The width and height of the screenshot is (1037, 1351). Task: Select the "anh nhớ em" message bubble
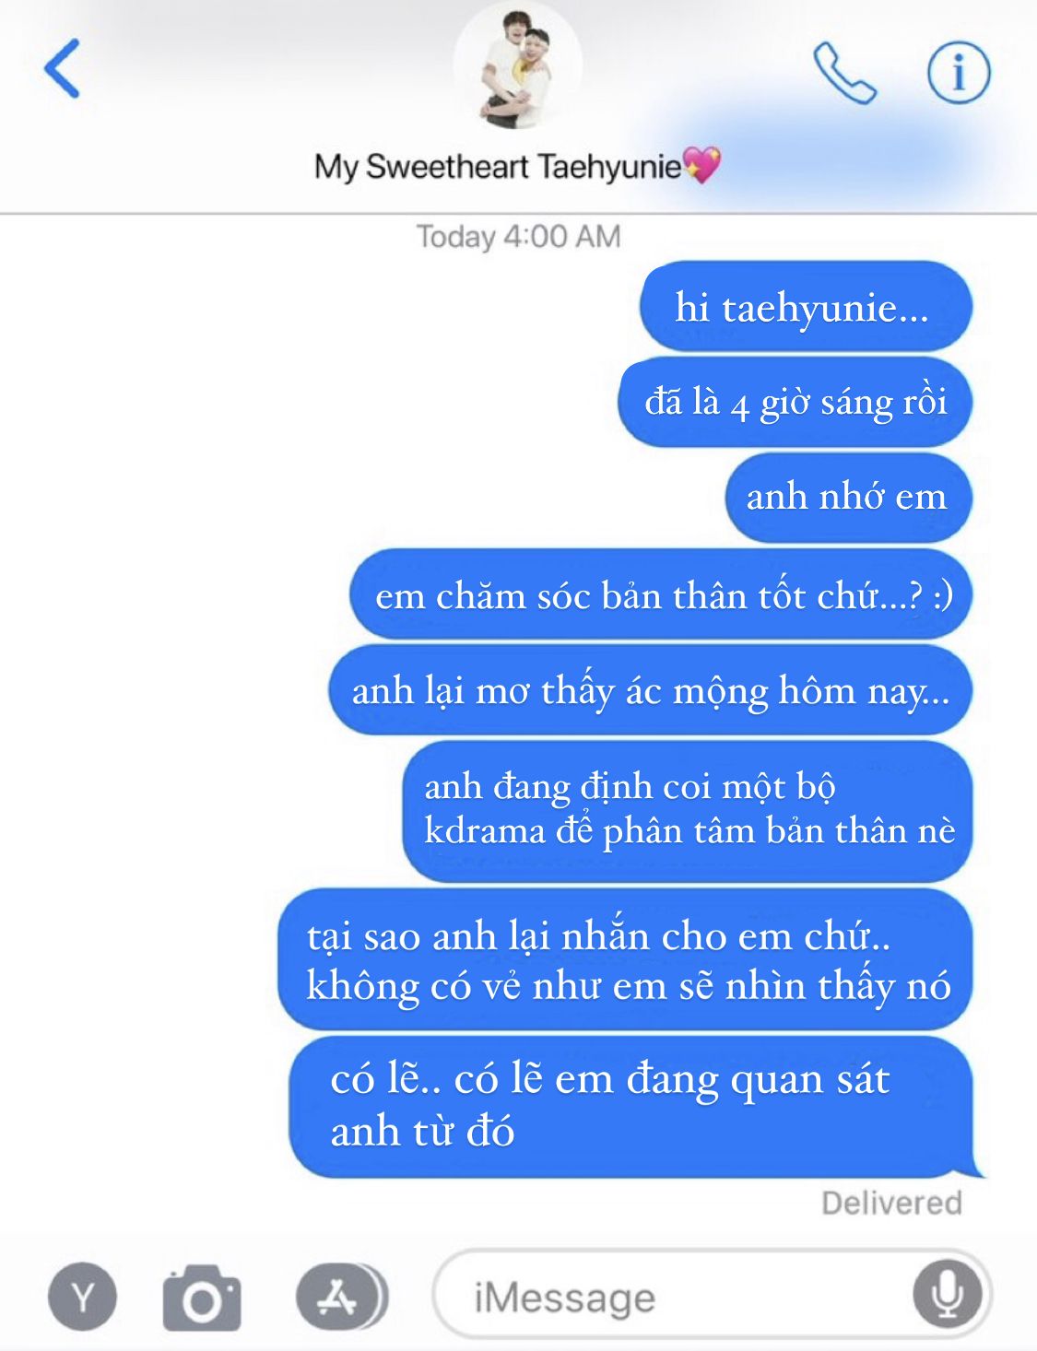pos(848,498)
